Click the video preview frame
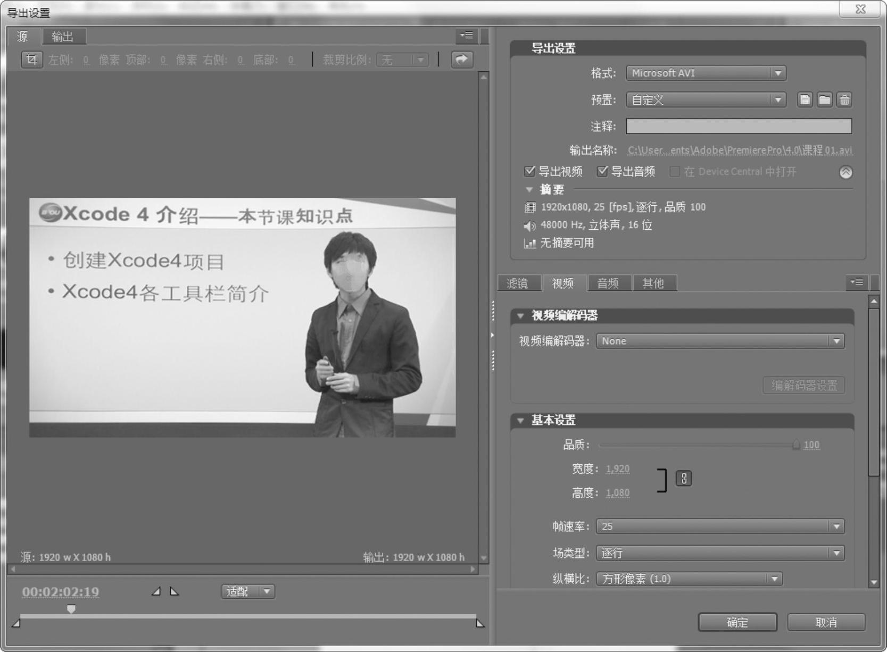887x652 pixels. pyautogui.click(x=242, y=317)
